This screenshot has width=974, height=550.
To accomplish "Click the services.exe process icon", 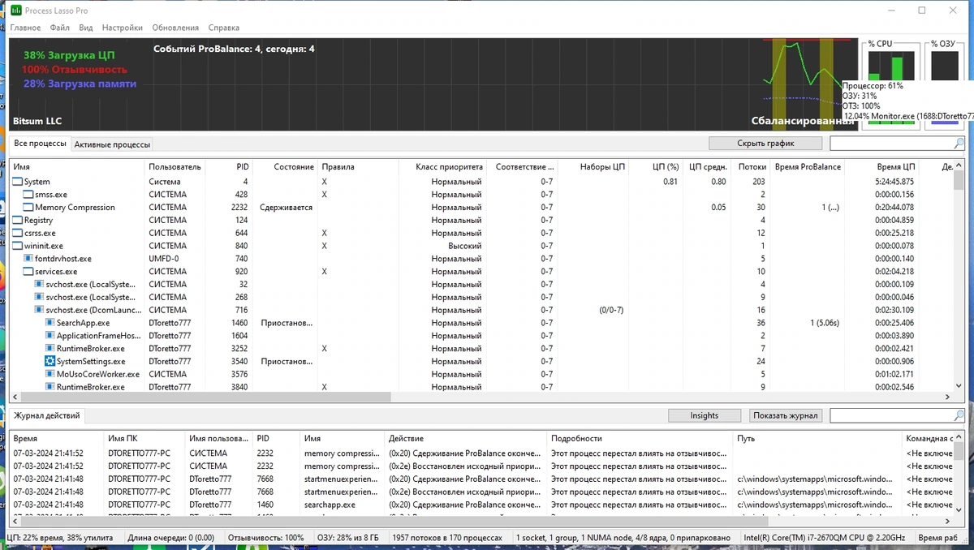I will point(28,272).
